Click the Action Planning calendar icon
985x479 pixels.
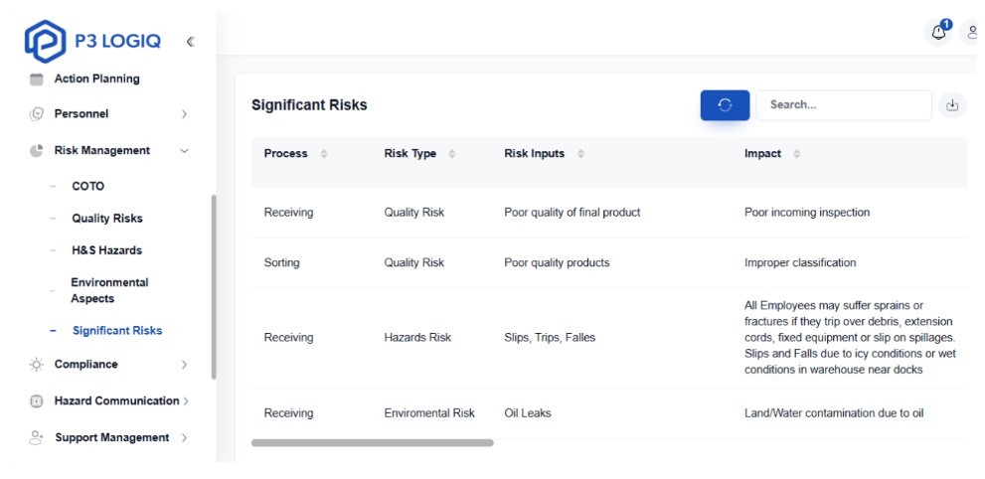click(37, 80)
